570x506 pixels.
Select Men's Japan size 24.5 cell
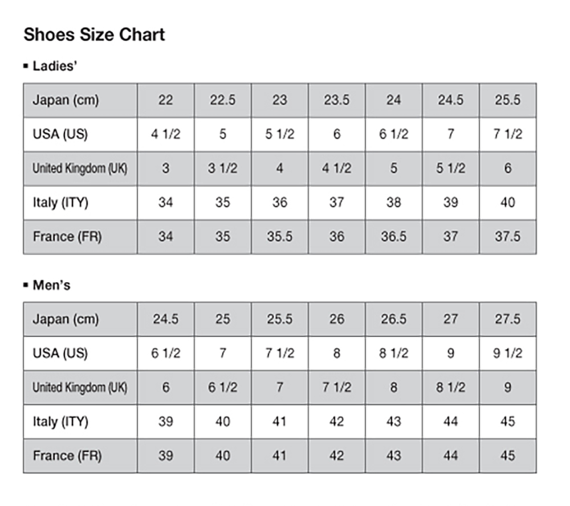click(x=166, y=319)
